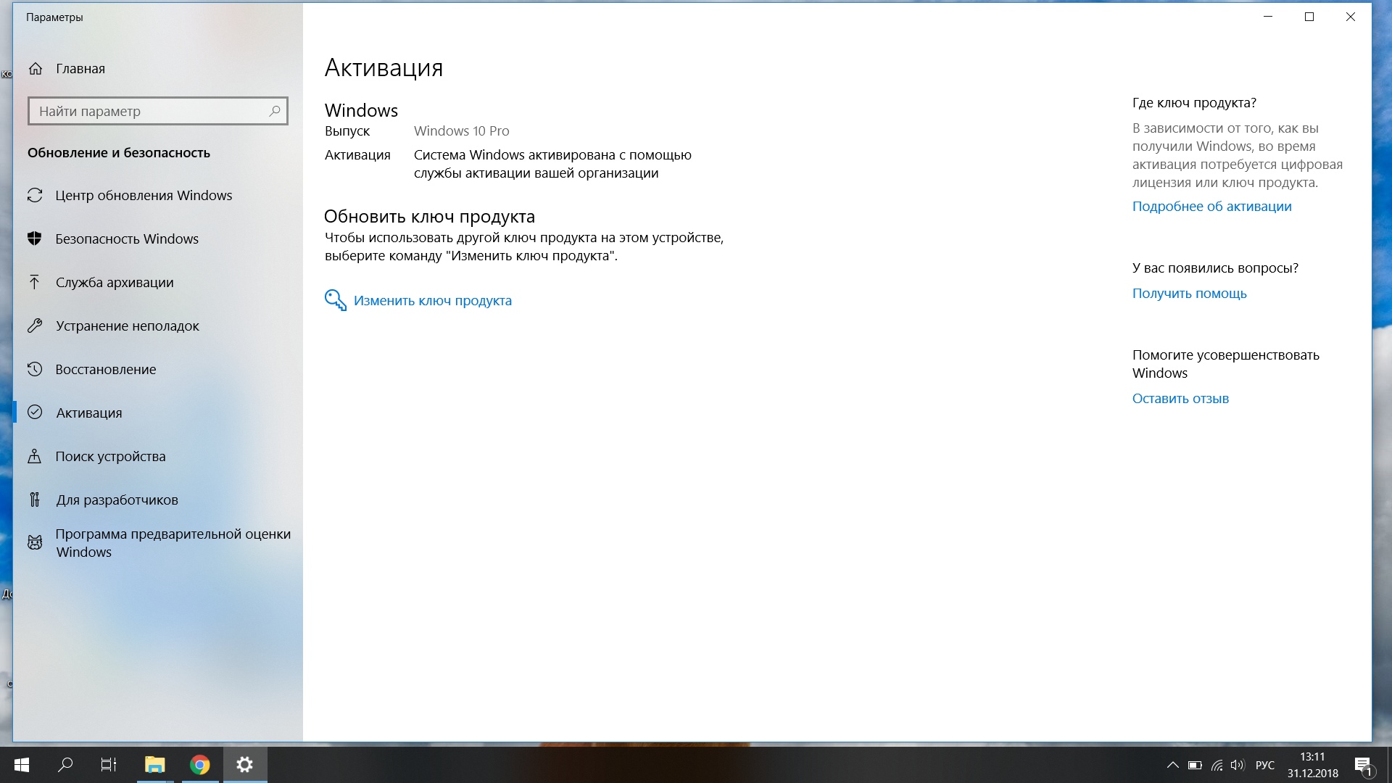Click the volume speaker tray icon

click(x=1238, y=765)
